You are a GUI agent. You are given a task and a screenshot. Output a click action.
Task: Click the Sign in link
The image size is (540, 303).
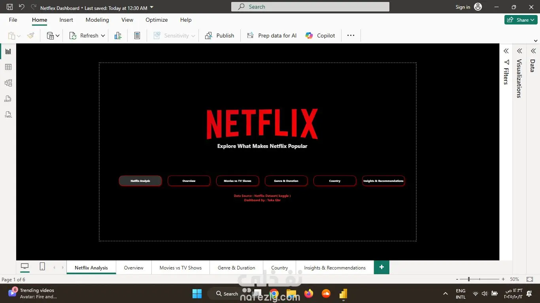click(x=463, y=7)
